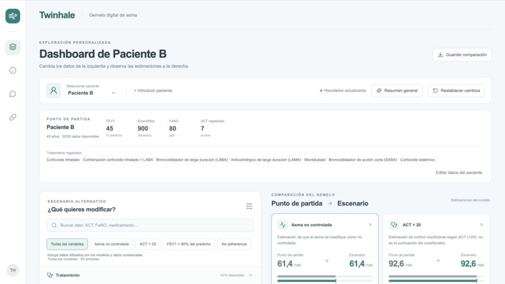This screenshot has width=505, height=284.
Task: Open the info circle sidebar icon
Action: point(13,71)
